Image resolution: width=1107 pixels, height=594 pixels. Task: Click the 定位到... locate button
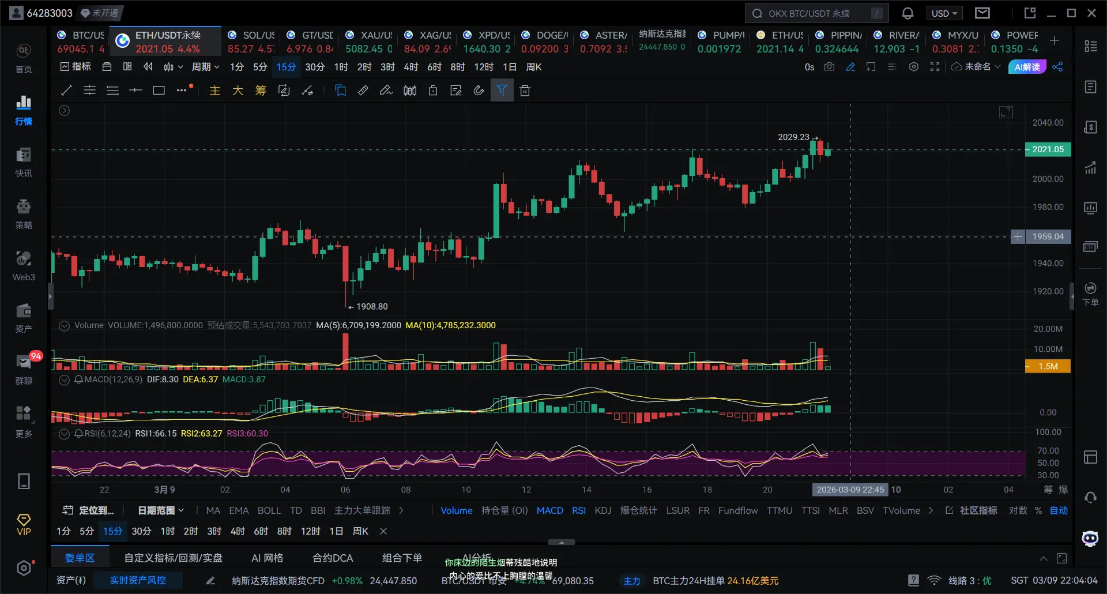click(88, 510)
